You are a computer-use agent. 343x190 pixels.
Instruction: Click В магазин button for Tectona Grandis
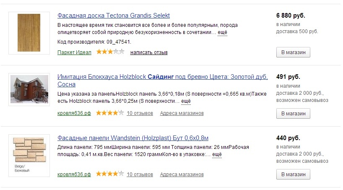[x=293, y=52]
